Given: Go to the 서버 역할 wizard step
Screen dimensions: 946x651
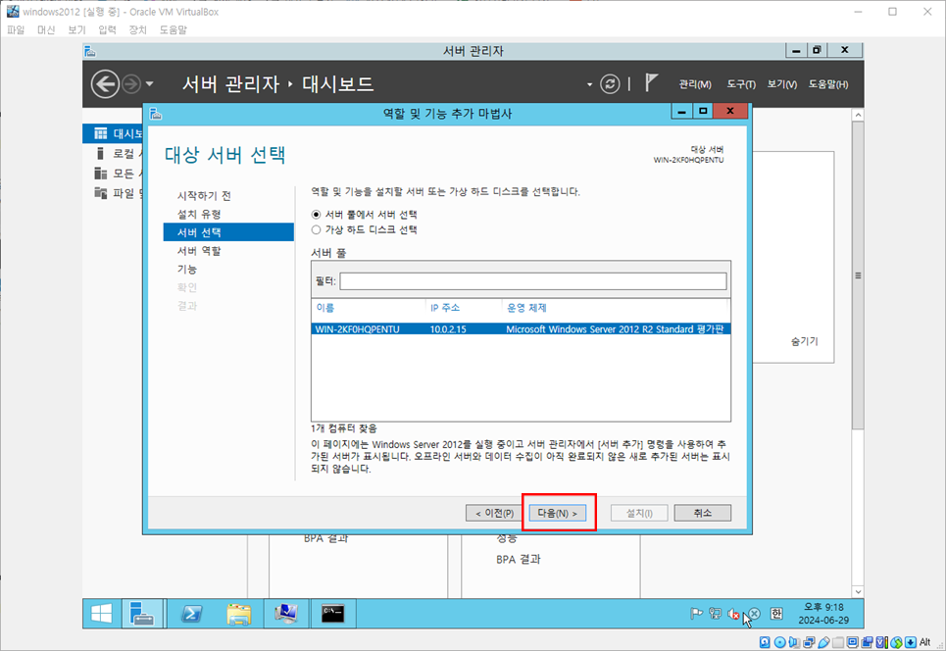Looking at the screenshot, I should click(199, 250).
